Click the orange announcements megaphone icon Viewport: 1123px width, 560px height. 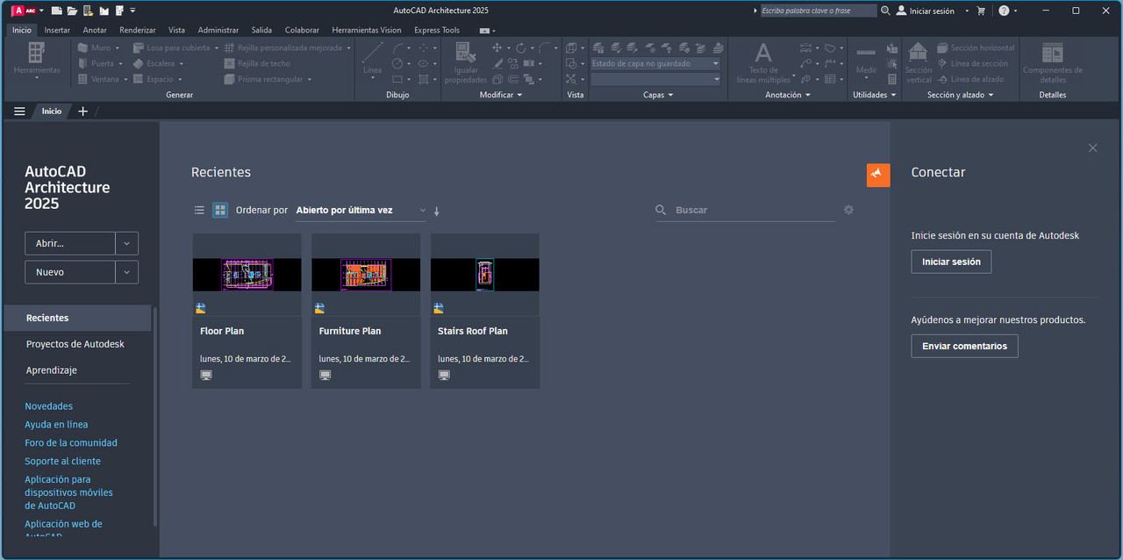[878, 175]
